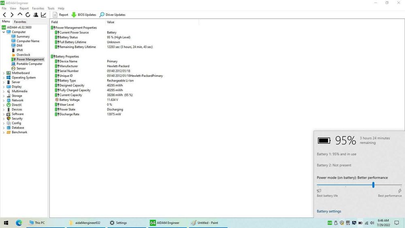Open the Windows Start menu

coord(6,223)
